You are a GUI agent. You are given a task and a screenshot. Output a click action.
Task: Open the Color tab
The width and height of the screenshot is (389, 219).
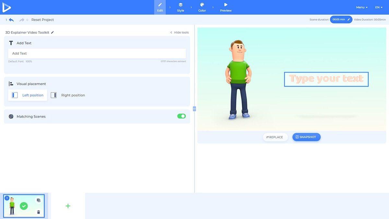pos(202,7)
